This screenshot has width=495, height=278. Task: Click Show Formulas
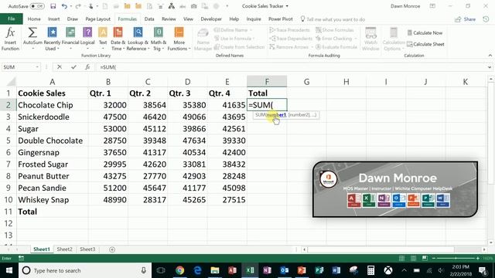[335, 30]
